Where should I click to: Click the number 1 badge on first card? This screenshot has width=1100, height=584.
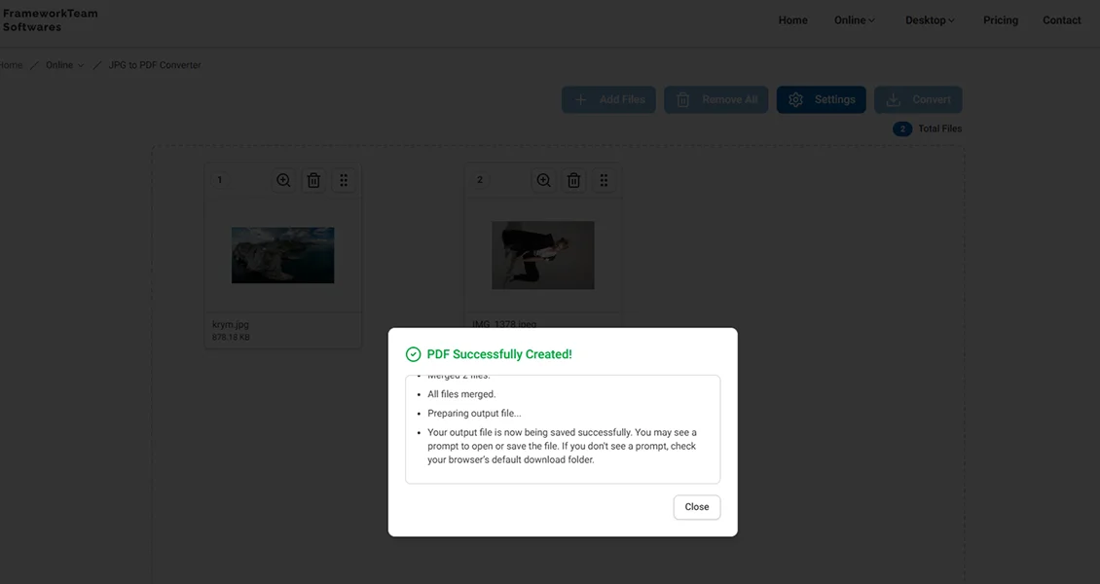tap(220, 180)
